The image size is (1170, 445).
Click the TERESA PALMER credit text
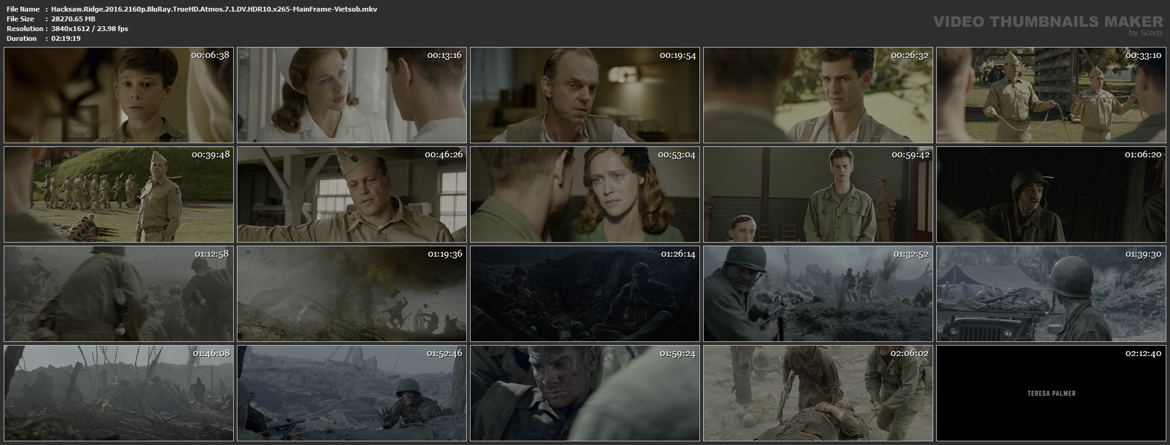coord(1052,394)
